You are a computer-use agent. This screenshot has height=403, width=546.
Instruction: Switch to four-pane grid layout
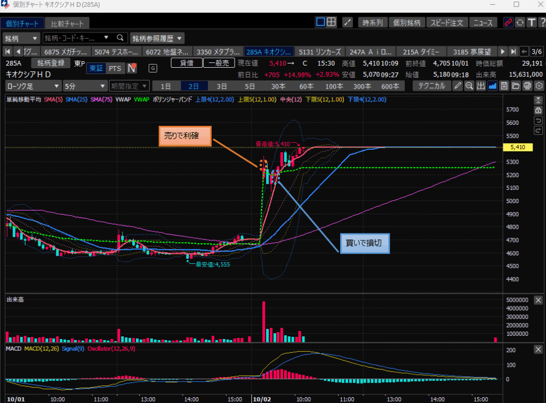point(331,22)
